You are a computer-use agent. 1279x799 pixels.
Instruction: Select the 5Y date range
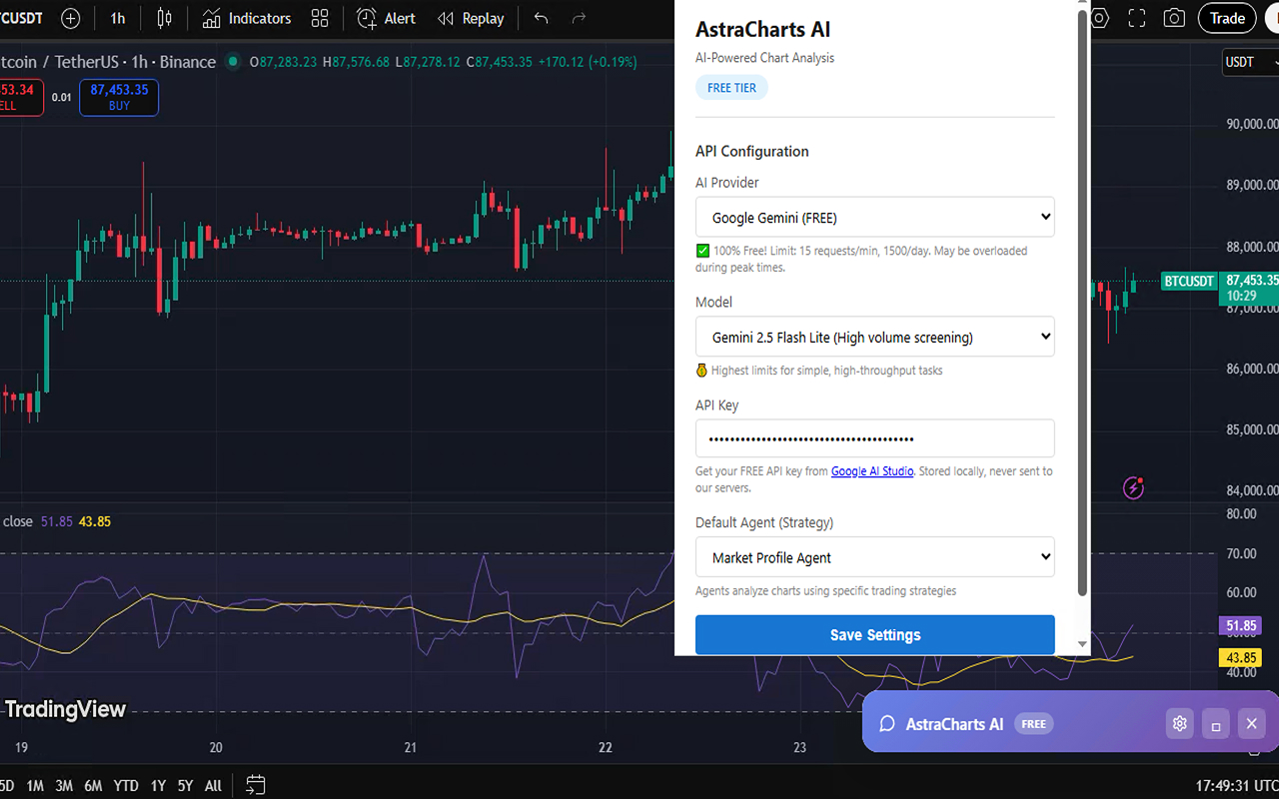185,786
